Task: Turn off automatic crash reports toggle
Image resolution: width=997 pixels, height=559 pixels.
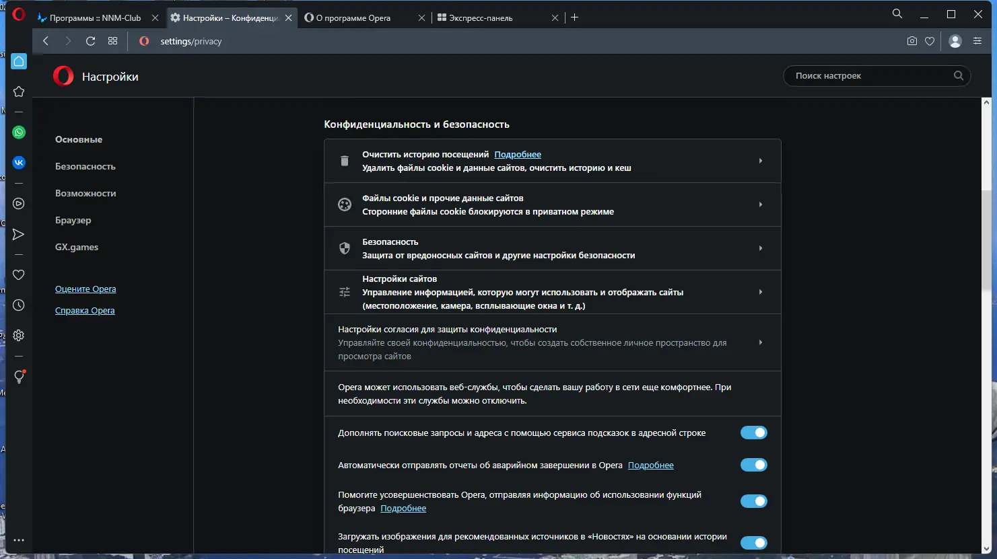Action: point(753,465)
